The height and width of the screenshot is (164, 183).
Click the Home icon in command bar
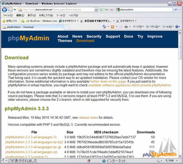pyautogui.click(x=104, y=27)
